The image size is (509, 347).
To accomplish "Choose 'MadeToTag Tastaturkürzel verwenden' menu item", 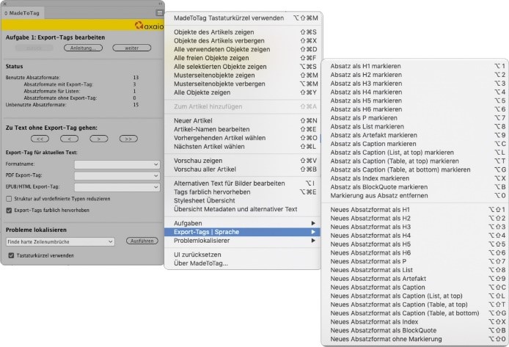I will click(242, 18).
